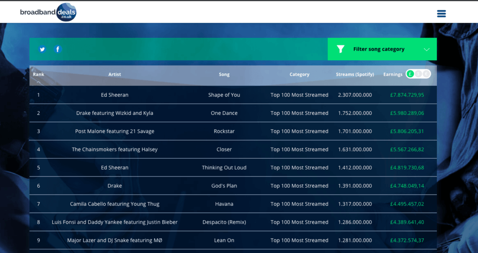478x253 pixels.
Task: Click the category cell in Havana row
Action: pos(299,204)
